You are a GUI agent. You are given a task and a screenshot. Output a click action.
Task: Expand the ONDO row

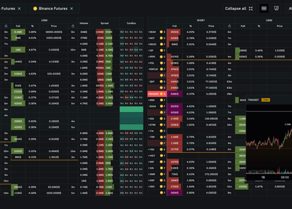click(x=149, y=44)
